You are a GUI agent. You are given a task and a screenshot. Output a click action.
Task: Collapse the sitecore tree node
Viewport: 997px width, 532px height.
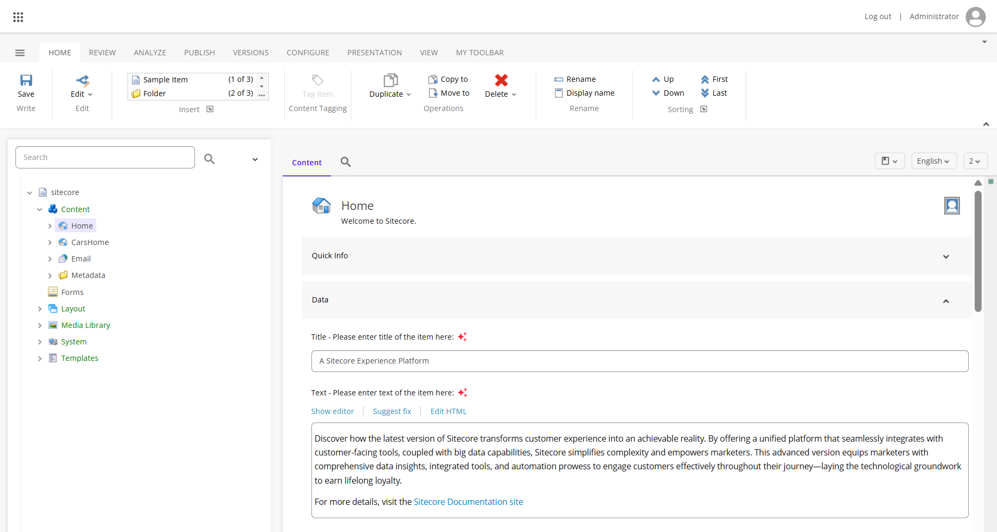pyautogui.click(x=29, y=193)
